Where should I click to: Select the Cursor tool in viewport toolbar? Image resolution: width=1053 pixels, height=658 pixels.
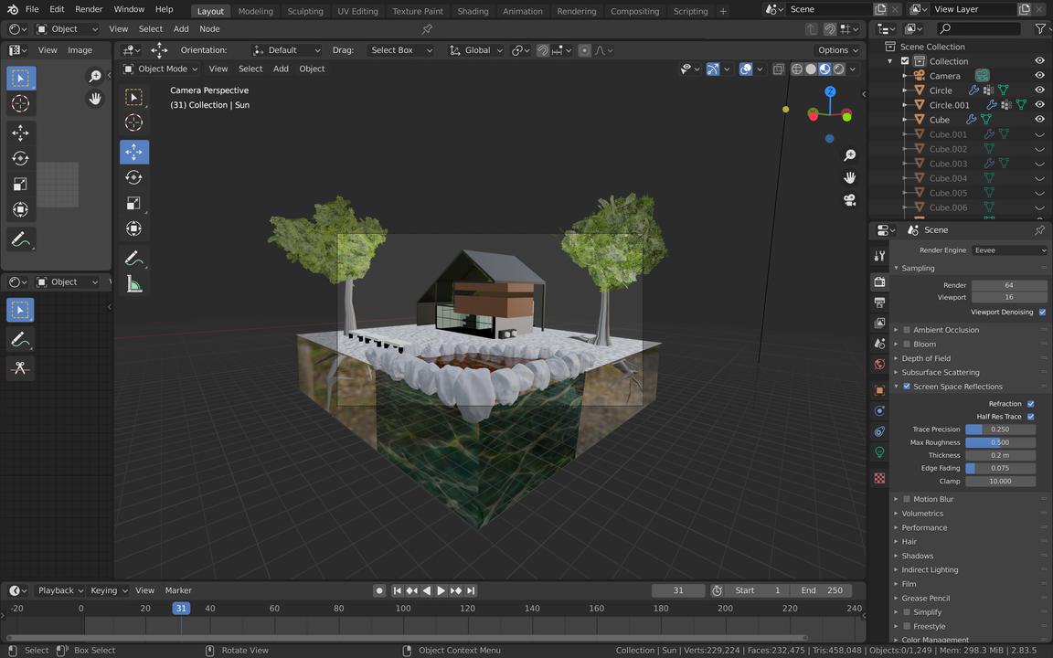coord(133,122)
